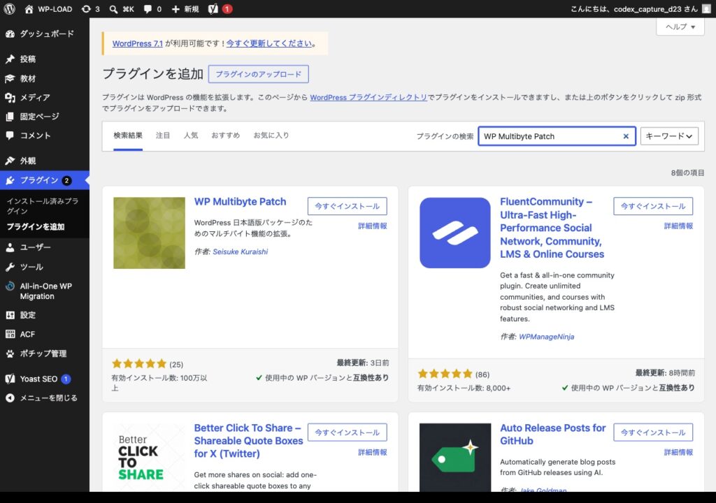Switch to the お気に入り tab
Viewport: 716px width, 503px height.
coord(271,136)
